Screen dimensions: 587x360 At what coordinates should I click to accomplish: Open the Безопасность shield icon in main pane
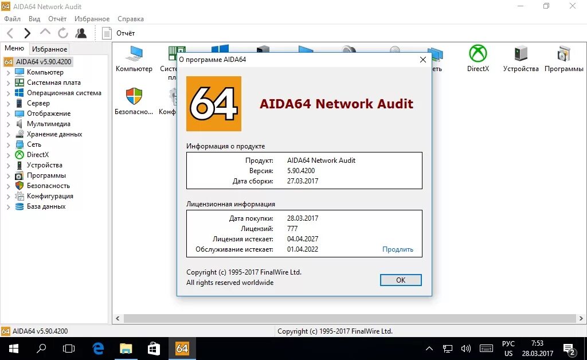click(134, 101)
